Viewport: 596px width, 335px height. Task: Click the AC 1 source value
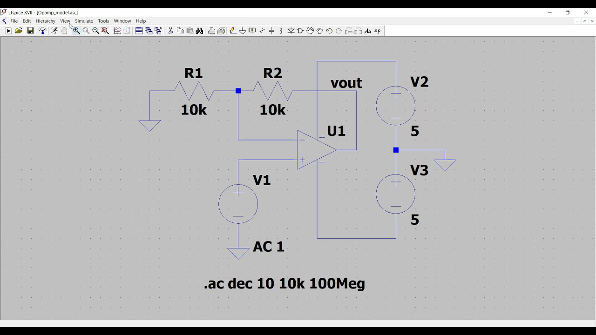(269, 247)
